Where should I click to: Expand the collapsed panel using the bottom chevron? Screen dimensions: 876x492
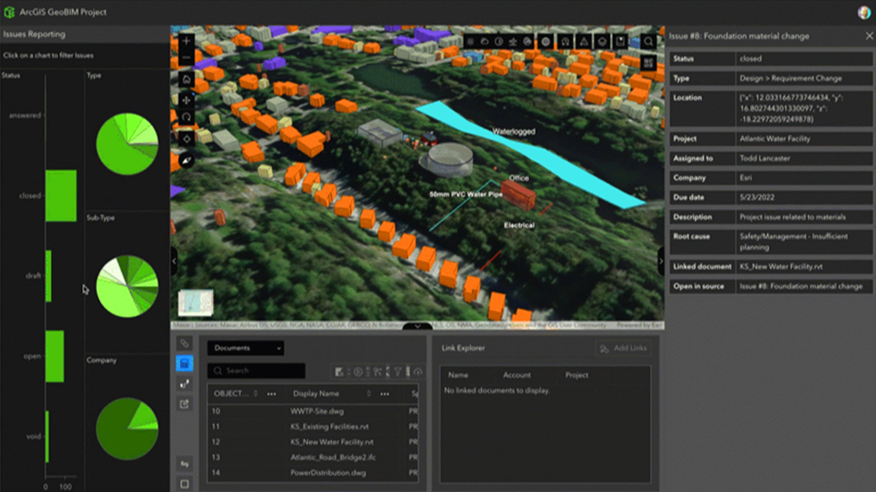coord(417,327)
